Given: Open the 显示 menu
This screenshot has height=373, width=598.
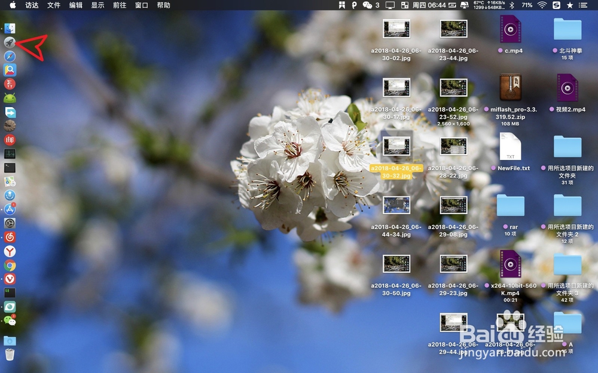Looking at the screenshot, I should point(97,5).
